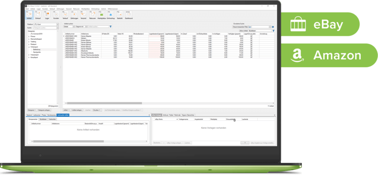Toggle Lagerführung checkbox for Herren-Thermounterwäsche row
Screen dimensions: 378x175
pyautogui.click(x=251, y=58)
